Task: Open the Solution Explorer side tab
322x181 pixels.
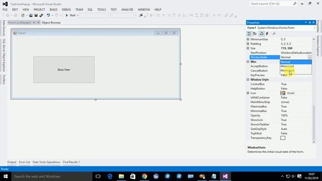Action: (x=317, y=46)
